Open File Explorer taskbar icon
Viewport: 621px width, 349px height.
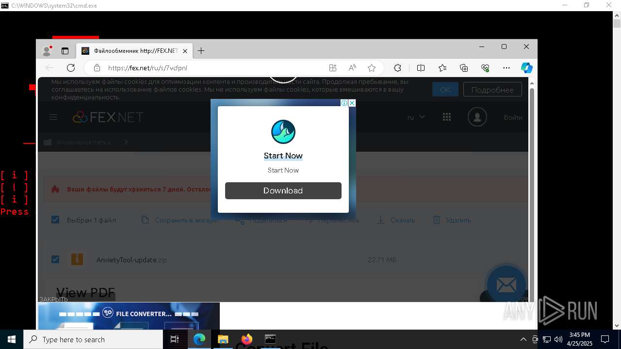pos(223,339)
